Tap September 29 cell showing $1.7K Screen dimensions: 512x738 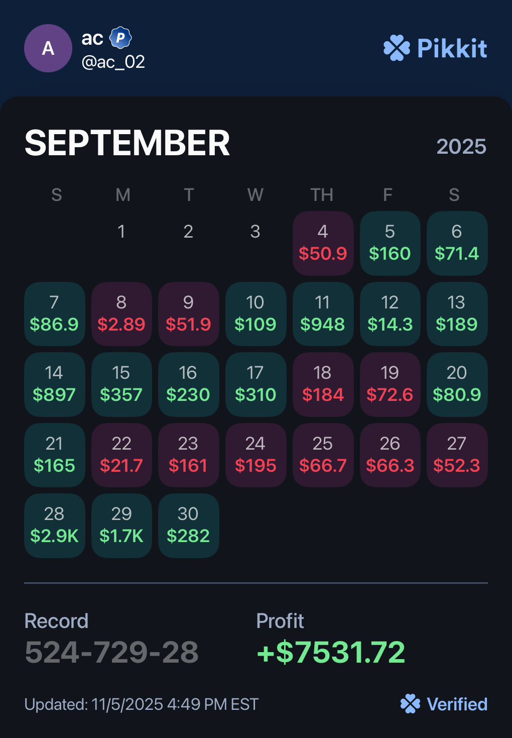click(x=121, y=525)
